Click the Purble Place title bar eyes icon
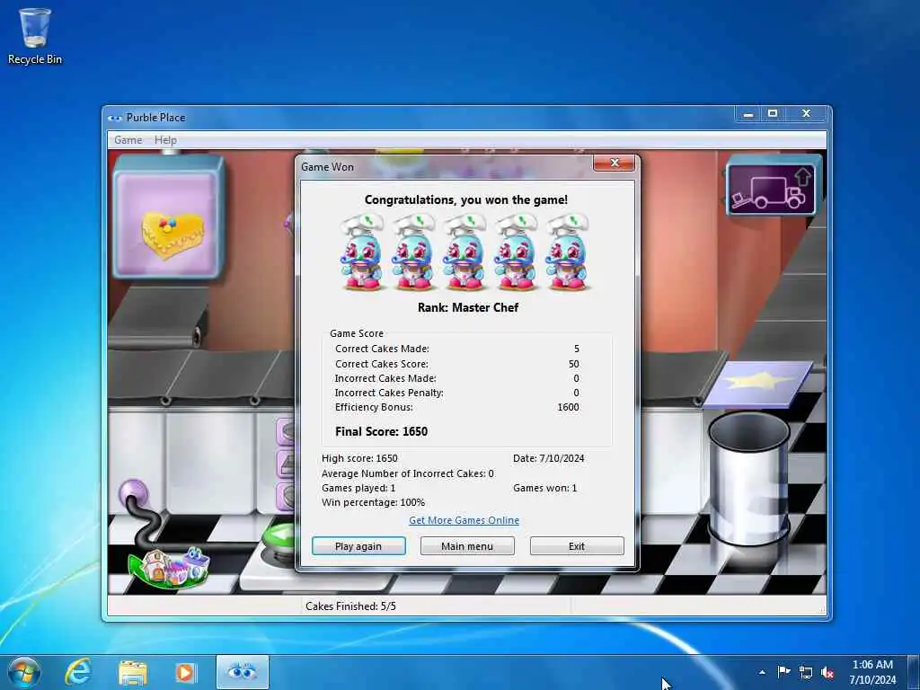 (115, 118)
